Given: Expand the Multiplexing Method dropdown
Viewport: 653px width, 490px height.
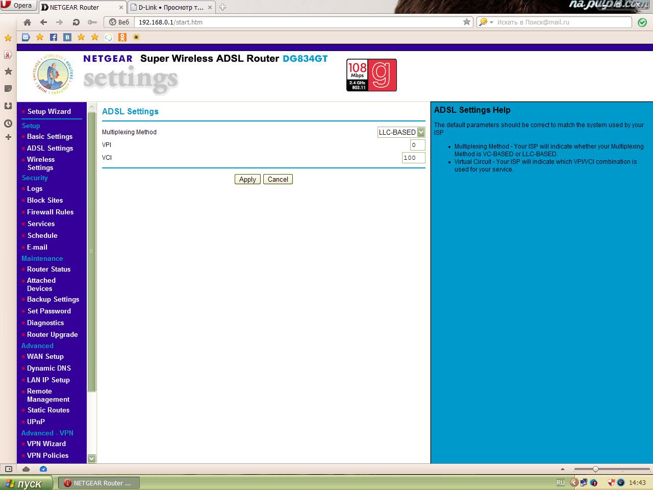Looking at the screenshot, I should [x=401, y=132].
